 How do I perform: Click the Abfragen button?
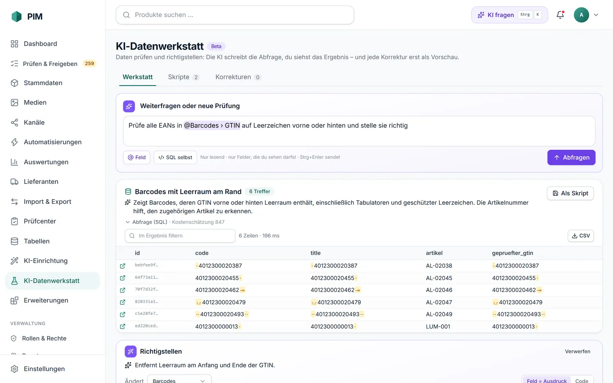tap(571, 157)
